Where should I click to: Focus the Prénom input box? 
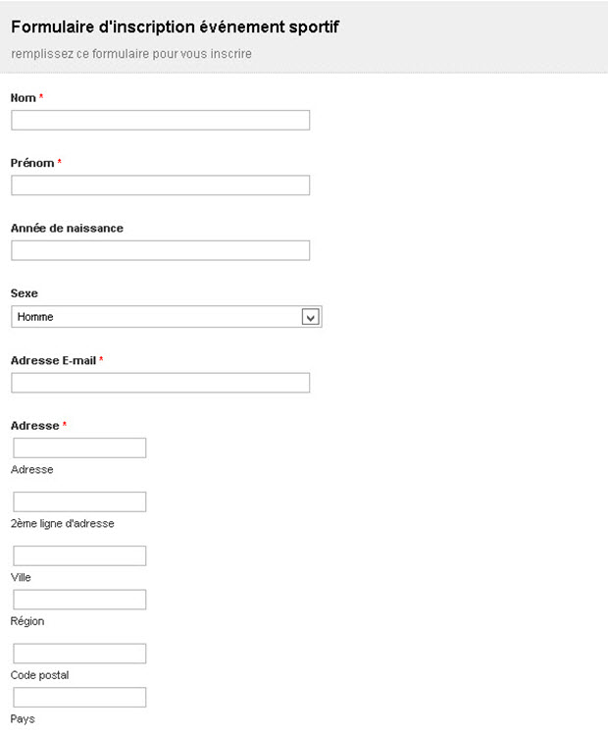coord(160,185)
